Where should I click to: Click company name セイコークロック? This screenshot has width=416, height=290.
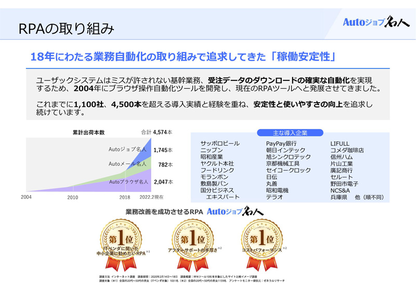coord(289,170)
